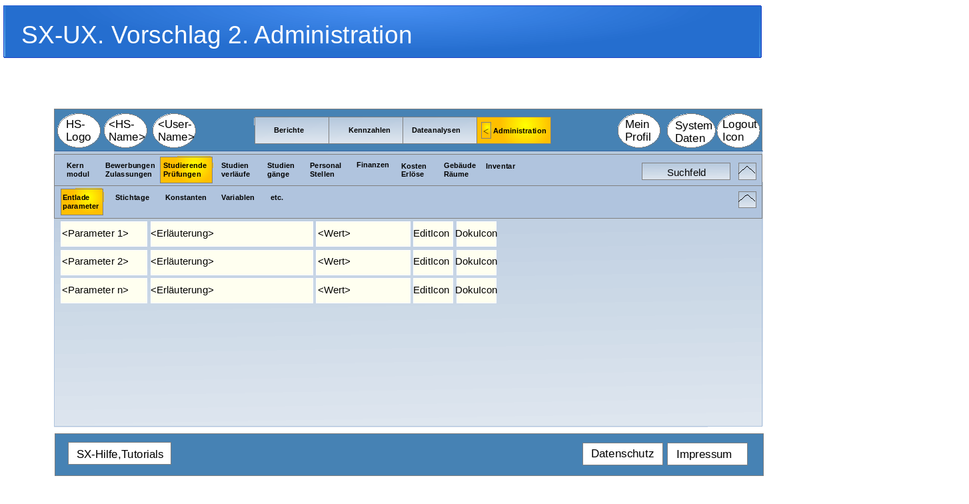This screenshot has height=504, width=969.
Task: Open the Variablen submenu item
Action: tap(238, 198)
